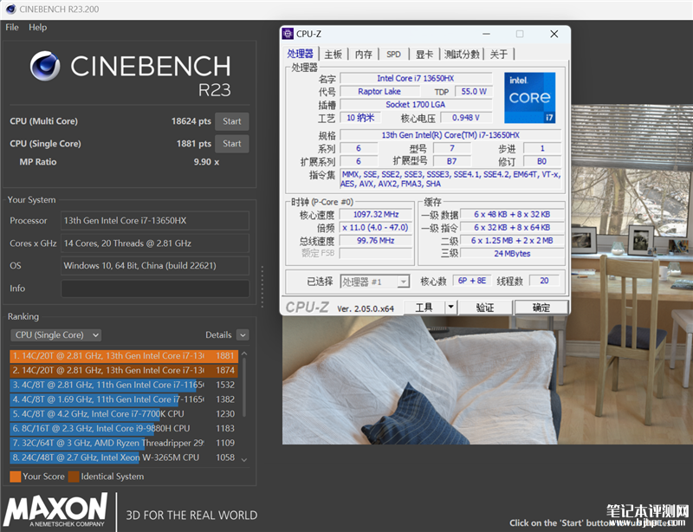Click the vertical dotted panel splitter handle

[262, 287]
